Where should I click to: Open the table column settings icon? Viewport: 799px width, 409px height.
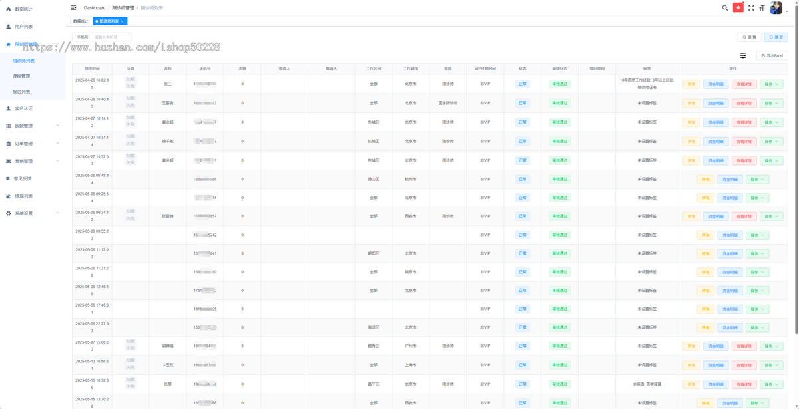pos(743,56)
